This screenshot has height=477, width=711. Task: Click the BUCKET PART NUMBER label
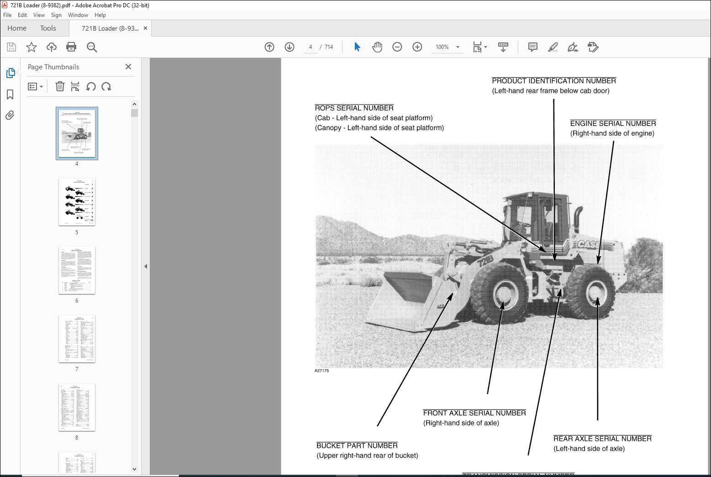pos(357,446)
